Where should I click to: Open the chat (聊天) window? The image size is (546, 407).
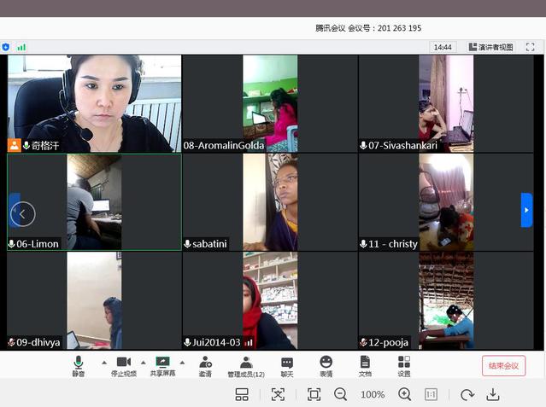click(287, 365)
